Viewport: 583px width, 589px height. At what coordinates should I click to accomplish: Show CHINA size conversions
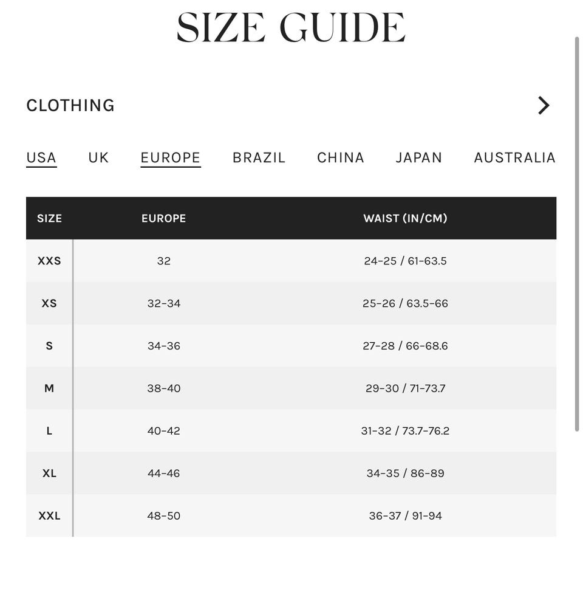coord(341,157)
